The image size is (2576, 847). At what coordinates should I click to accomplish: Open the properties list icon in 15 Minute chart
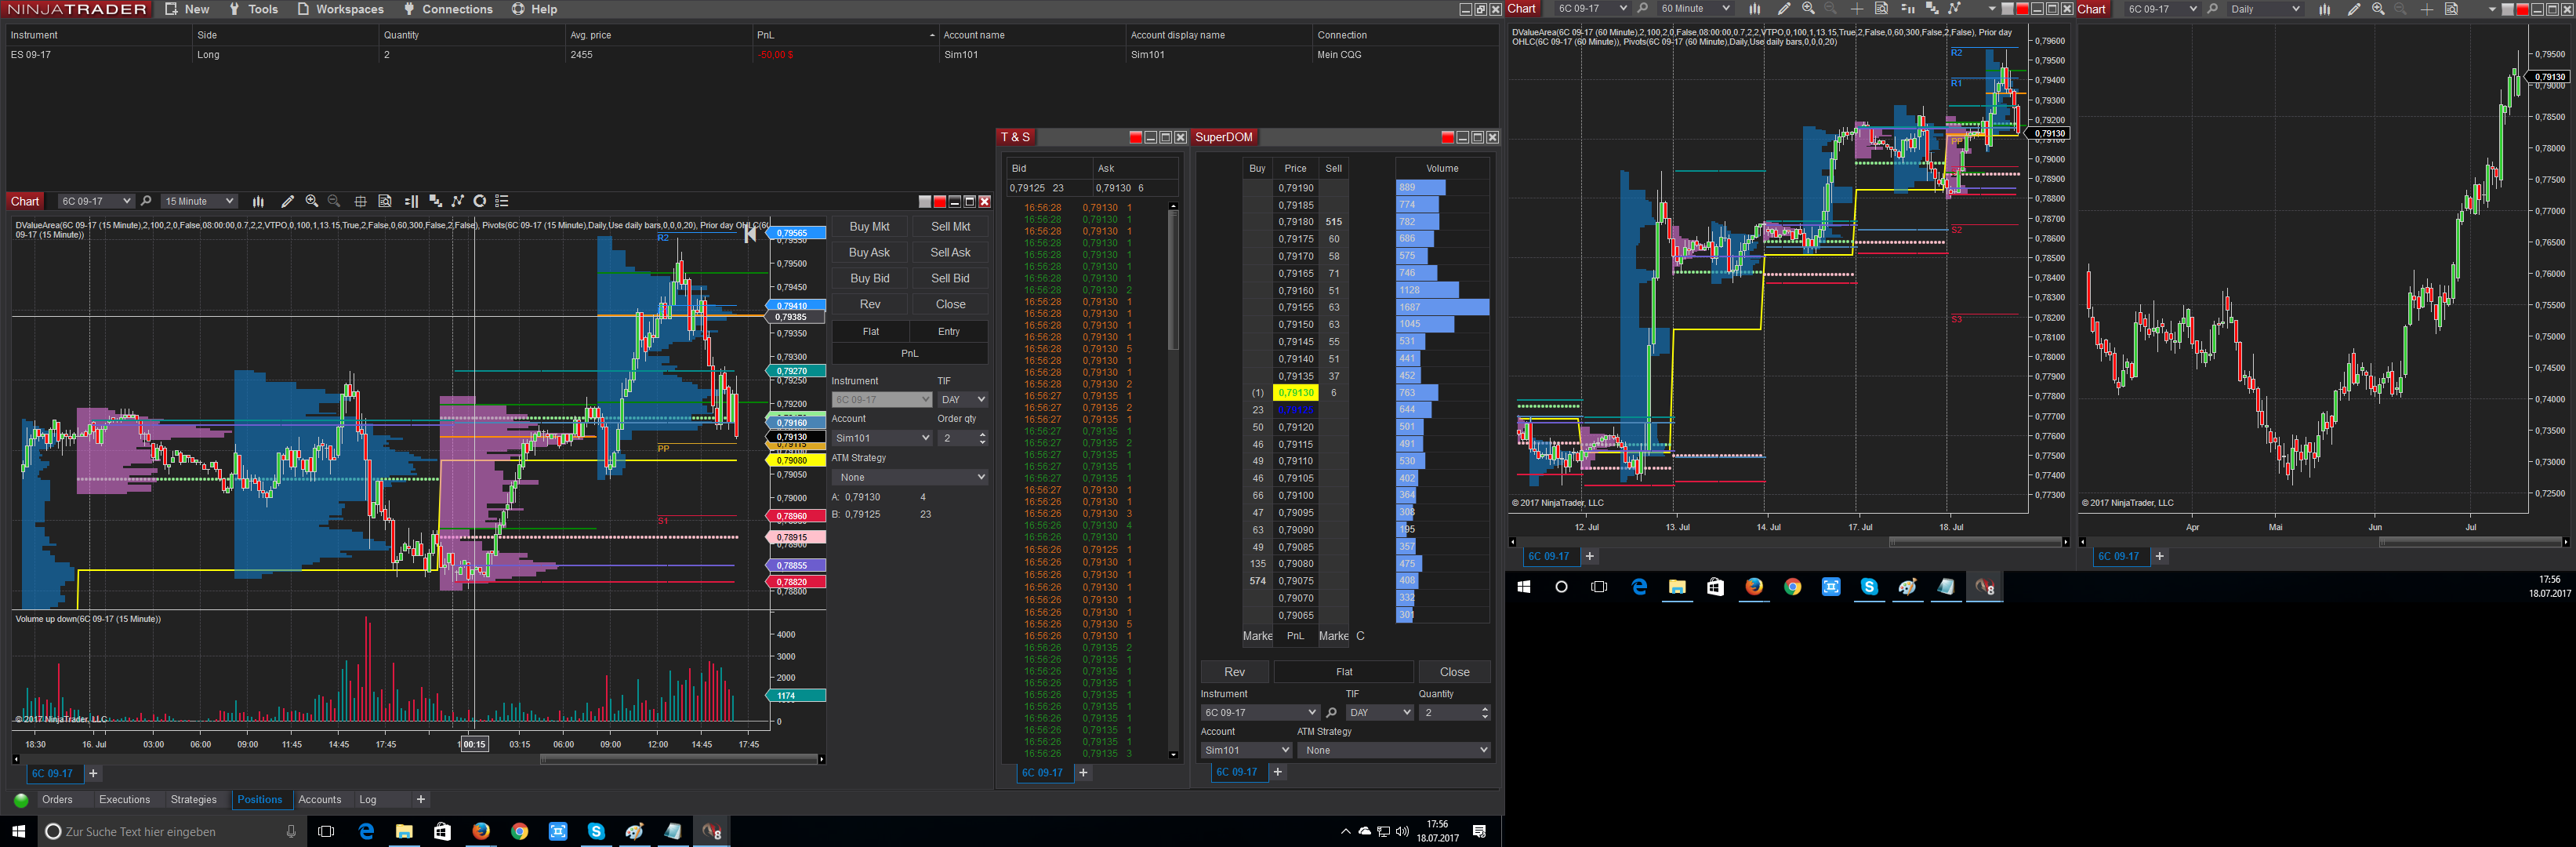click(x=502, y=201)
